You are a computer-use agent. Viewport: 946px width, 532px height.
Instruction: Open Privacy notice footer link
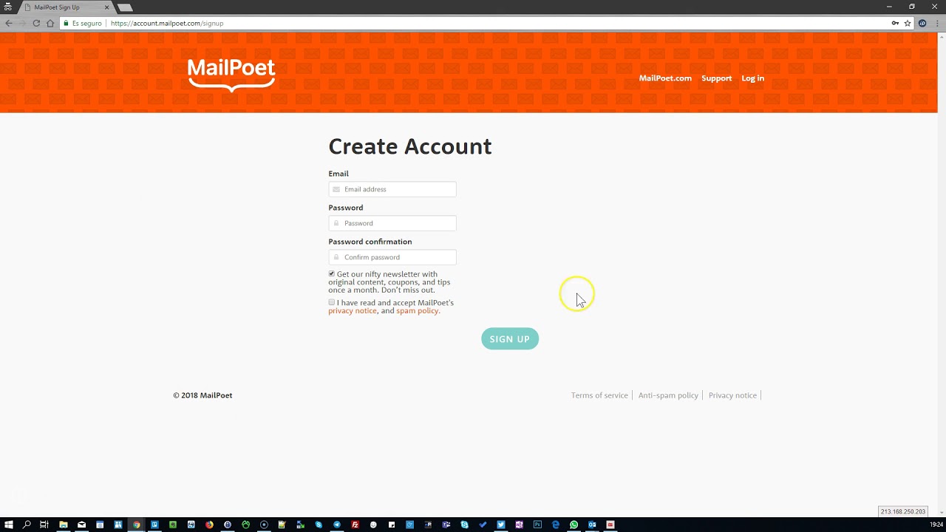pyautogui.click(x=732, y=395)
